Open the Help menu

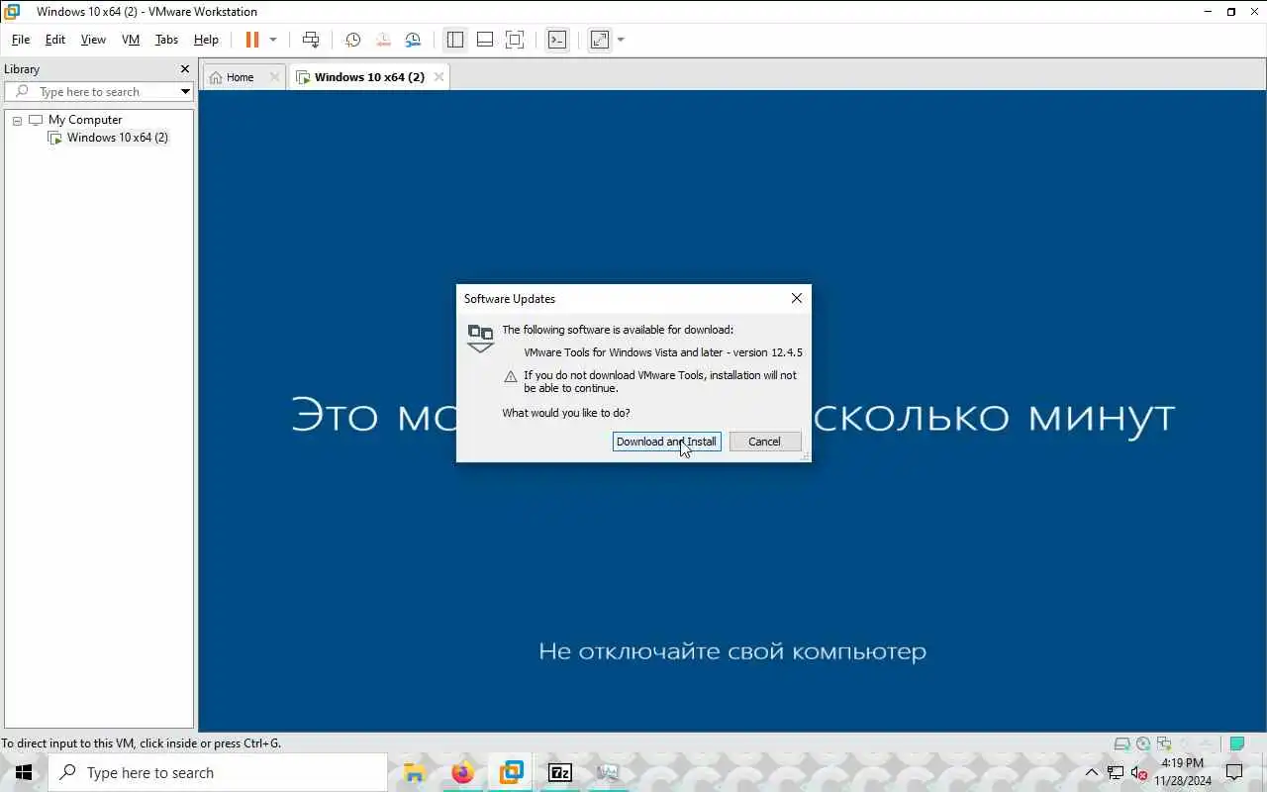[206, 40]
